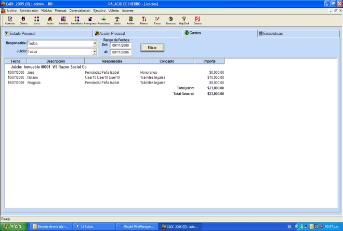Select the Inmuebles toolbar icon
Image resolution: width=343 pixels, height=231 pixels.
[63, 20]
